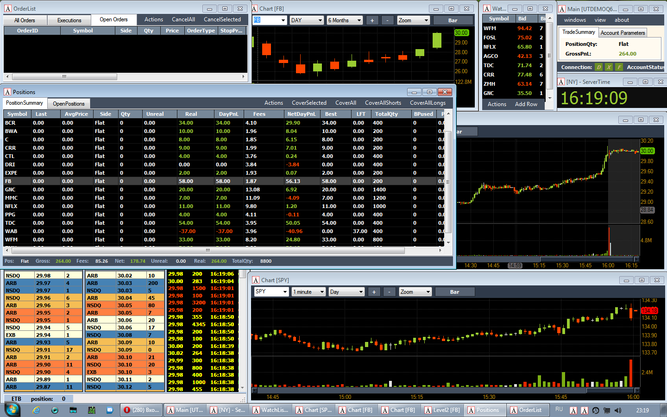Open the FB symbol dropdown
Viewport: 667px width, 417px height.
(270, 20)
